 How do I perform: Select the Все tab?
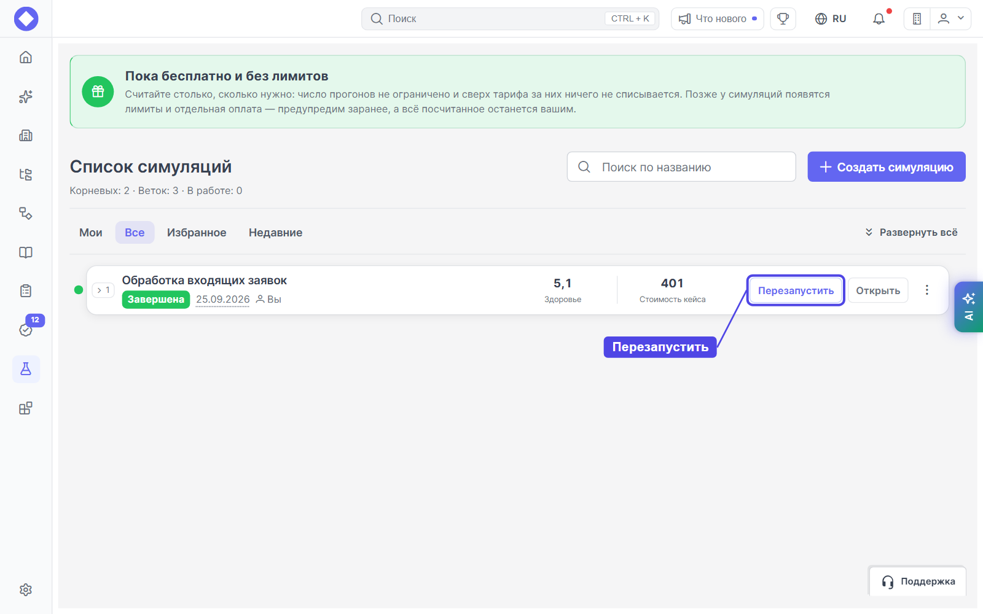point(135,233)
